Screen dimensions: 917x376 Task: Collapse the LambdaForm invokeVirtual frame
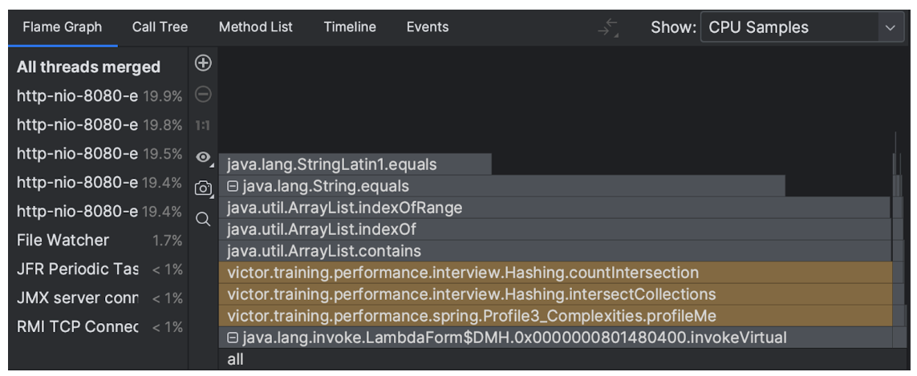233,338
